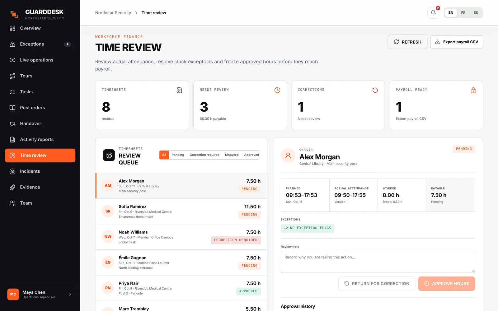Viewport: 498px width, 311px height.
Task: Click the Timesheets card document icon
Action: coord(179,90)
